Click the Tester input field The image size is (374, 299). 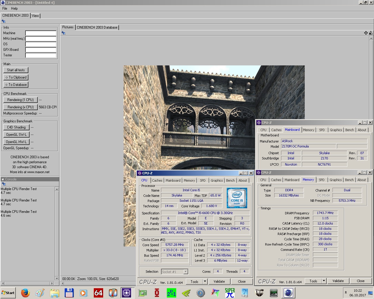point(41,55)
